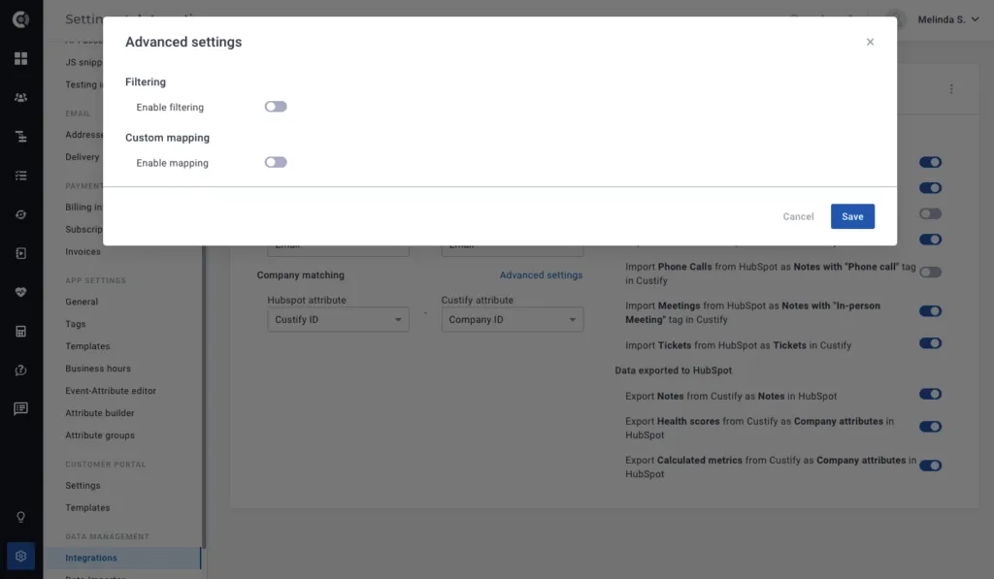Screen dimensions: 994x579
Task: Open Attribute groups in settings menu
Action: (100, 435)
